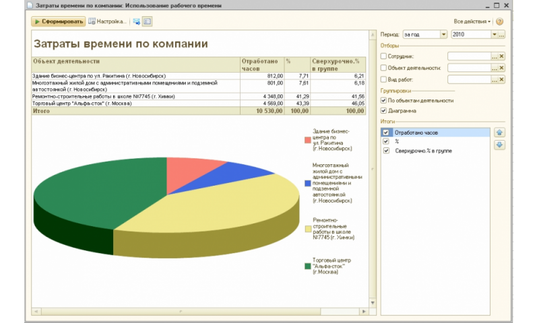Open the Все действия menu

[472, 22]
